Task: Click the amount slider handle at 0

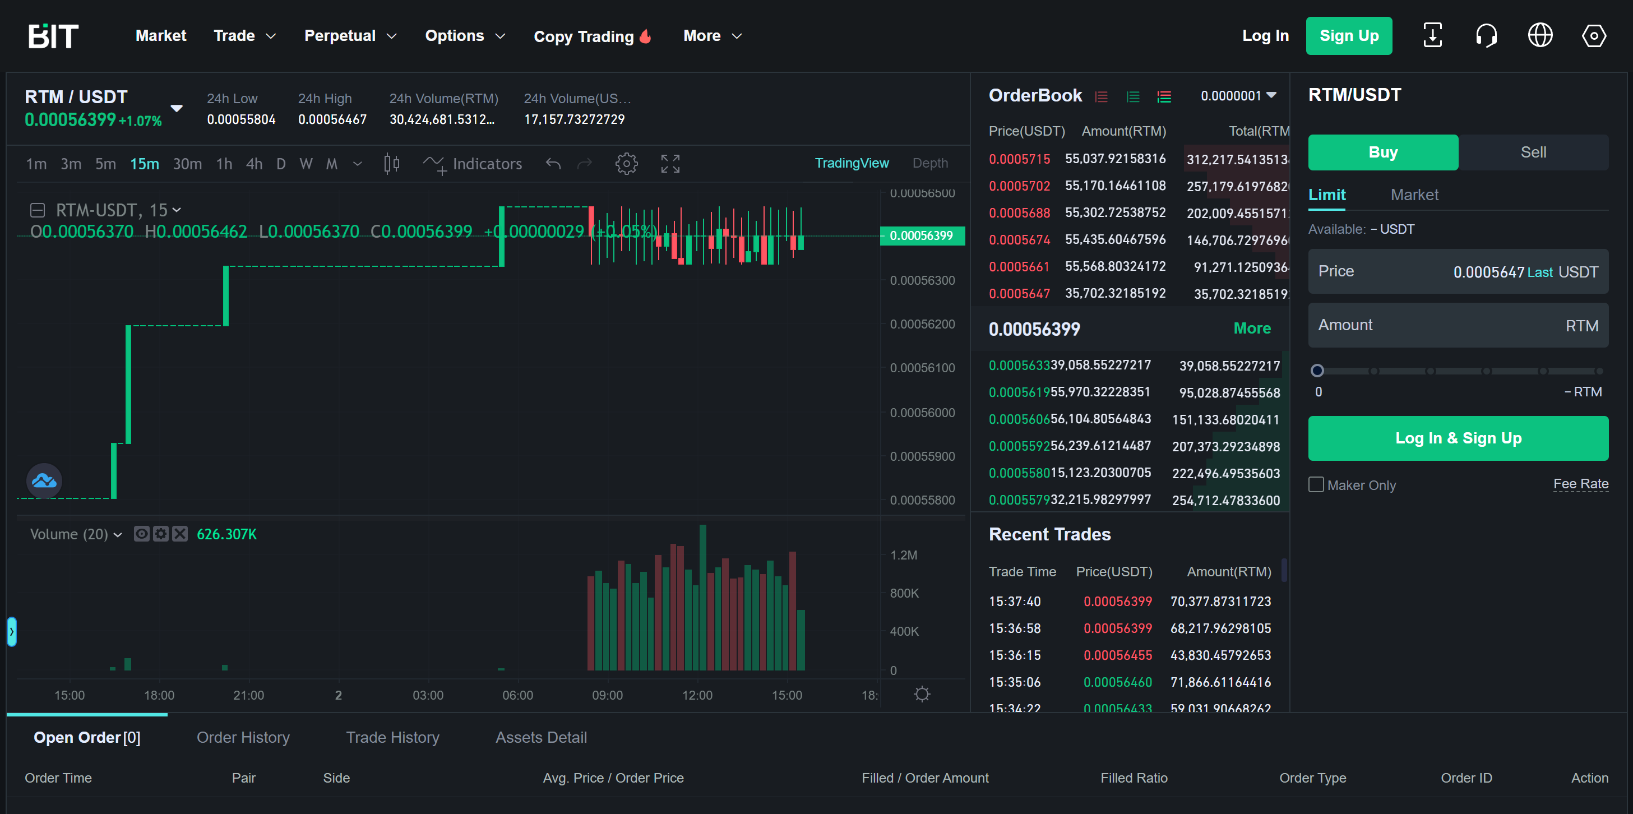Action: click(x=1317, y=371)
